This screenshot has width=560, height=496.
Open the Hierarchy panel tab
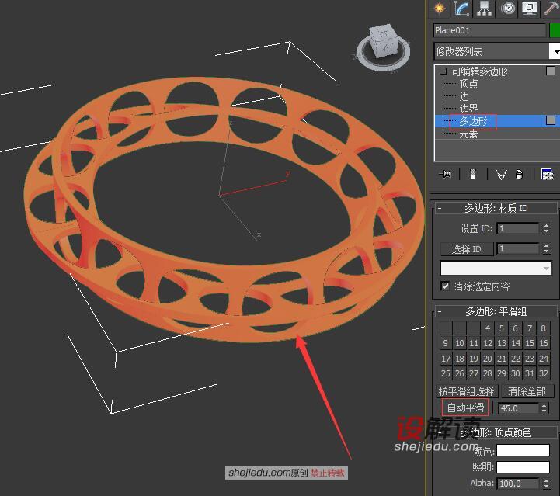(x=485, y=9)
